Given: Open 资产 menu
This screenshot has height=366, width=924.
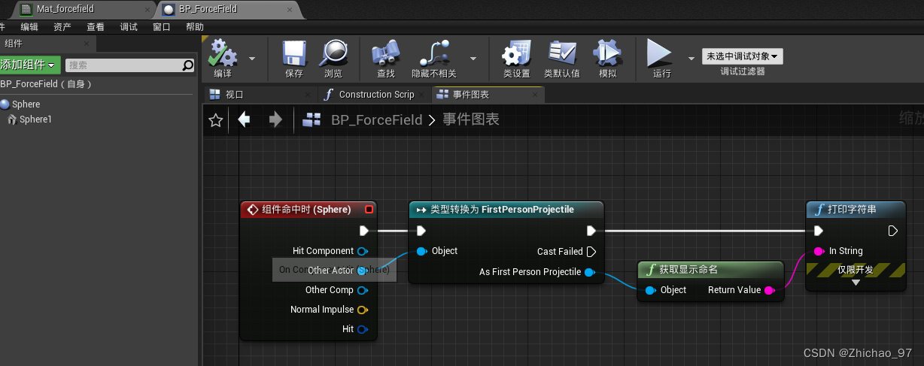Looking at the screenshot, I should [x=62, y=26].
